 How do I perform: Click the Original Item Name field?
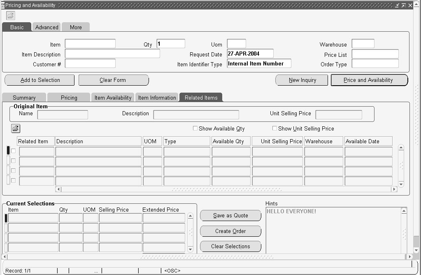63,115
